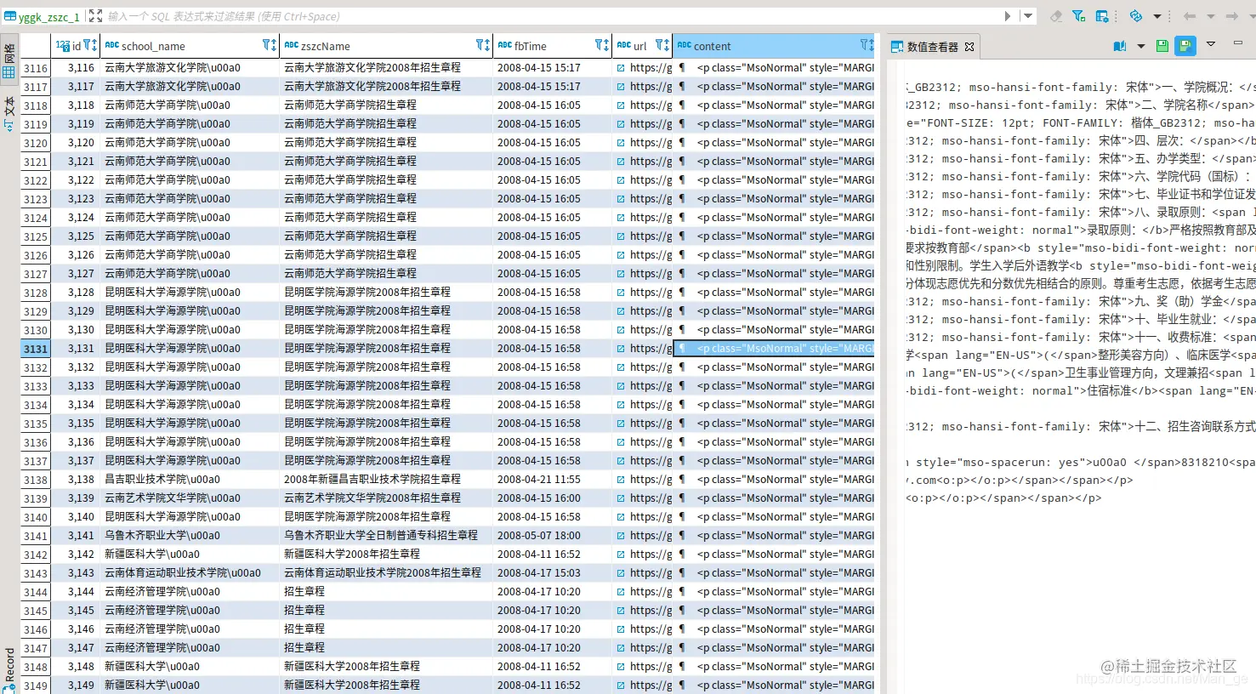Select the id cell 3,143

click(76, 573)
